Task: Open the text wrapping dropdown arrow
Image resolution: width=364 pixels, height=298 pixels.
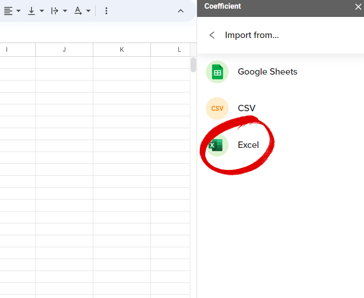Action: [65, 11]
